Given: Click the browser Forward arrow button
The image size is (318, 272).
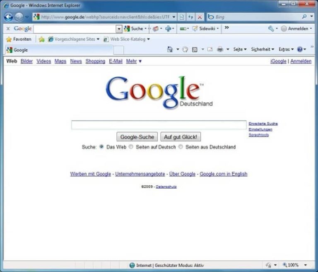Looking at the screenshot, I should tap(19, 17).
